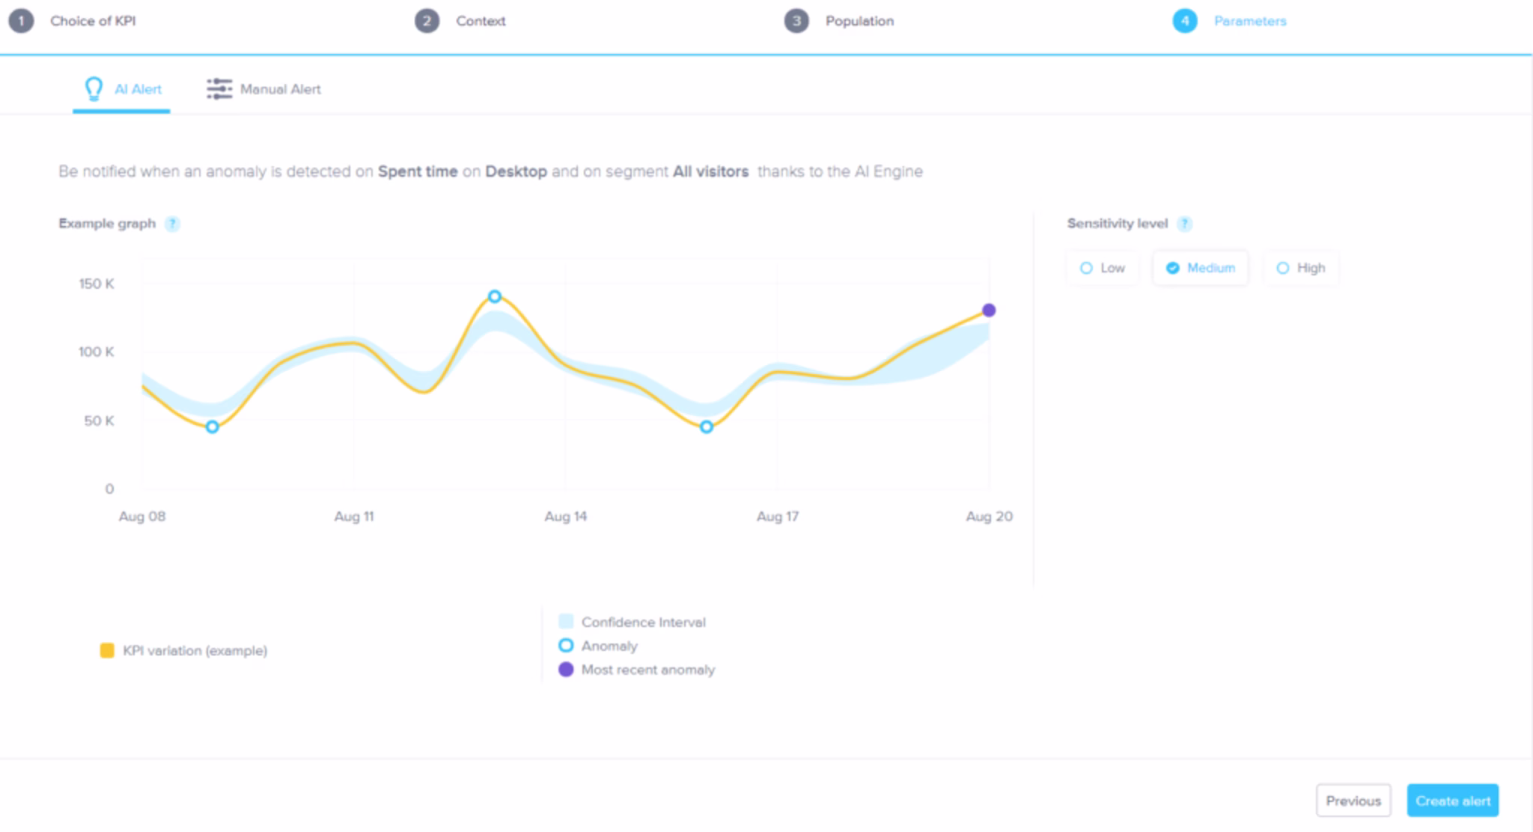Click the Manual Alert sliders icon
This screenshot has height=832, width=1533.
point(219,89)
